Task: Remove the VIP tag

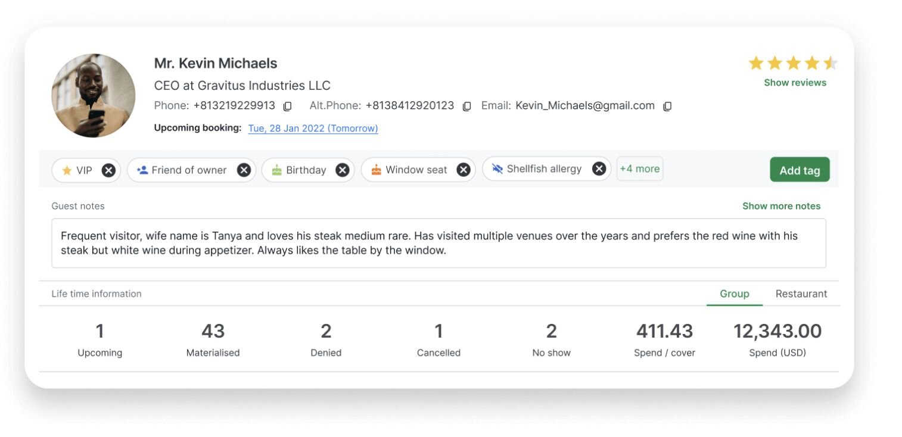Action: pyautogui.click(x=108, y=170)
